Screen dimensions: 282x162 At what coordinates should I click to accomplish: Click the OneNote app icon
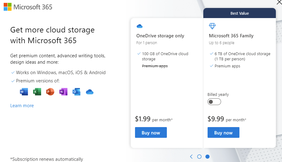point(63,92)
